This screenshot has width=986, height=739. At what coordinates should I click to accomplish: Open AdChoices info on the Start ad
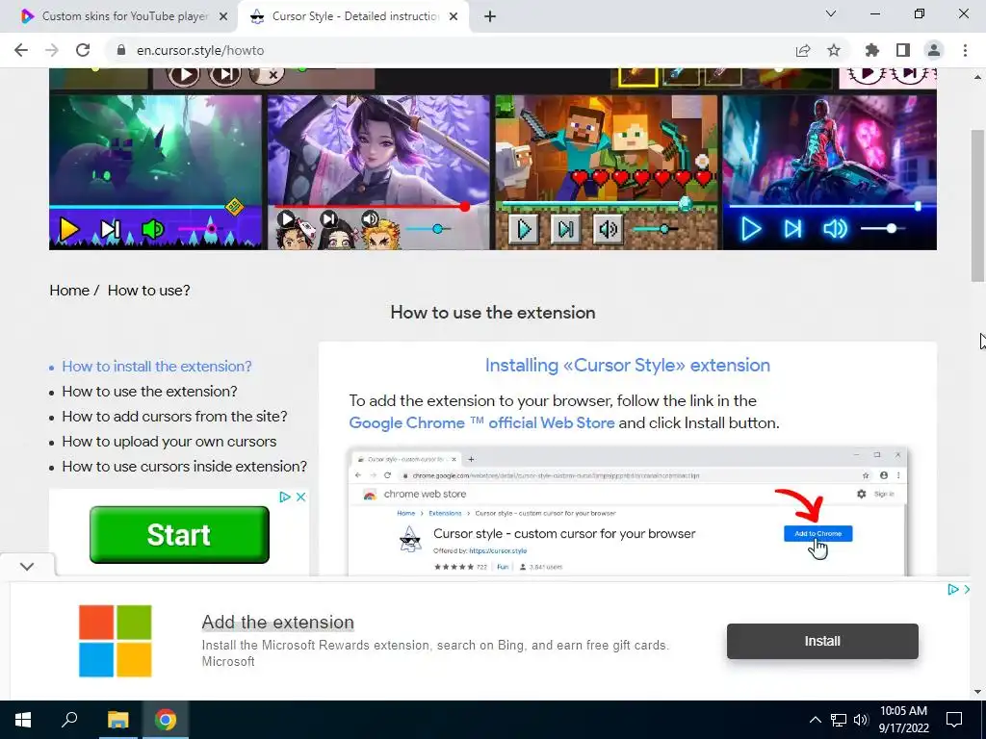point(285,497)
